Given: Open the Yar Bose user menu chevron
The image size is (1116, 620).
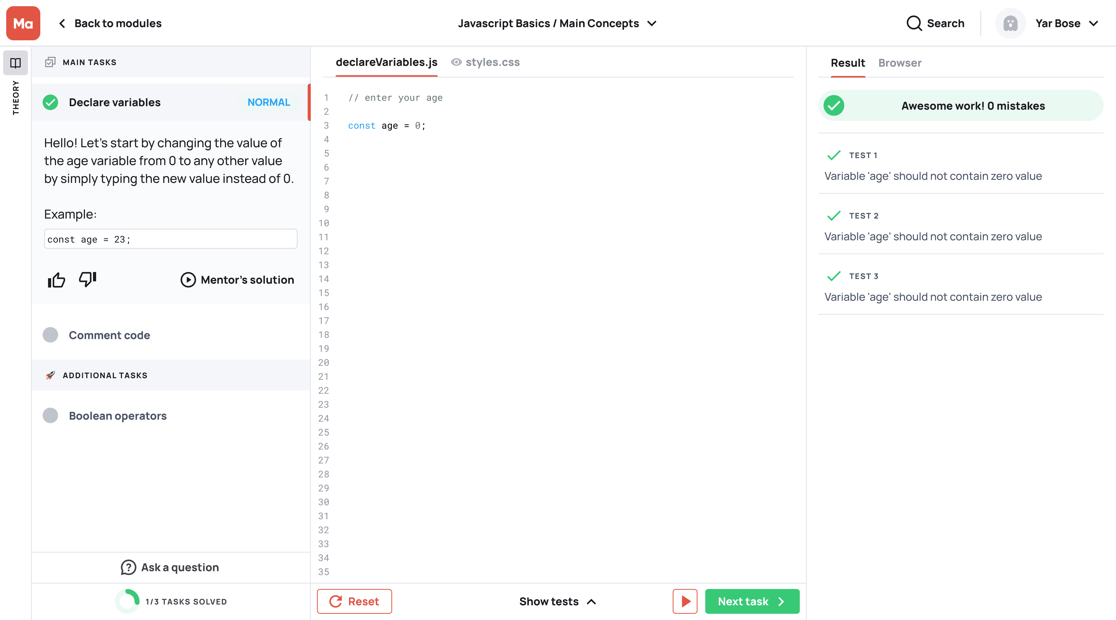Looking at the screenshot, I should point(1094,24).
